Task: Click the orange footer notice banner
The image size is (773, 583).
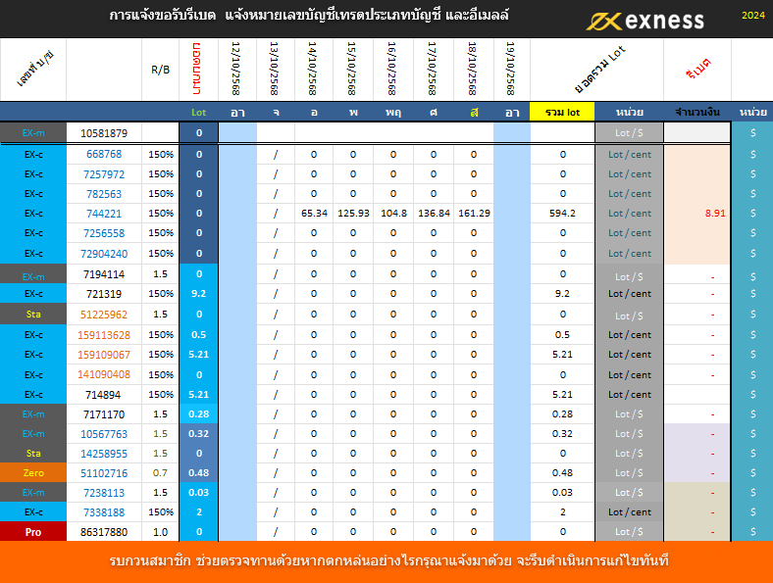Action: pyautogui.click(x=386, y=561)
